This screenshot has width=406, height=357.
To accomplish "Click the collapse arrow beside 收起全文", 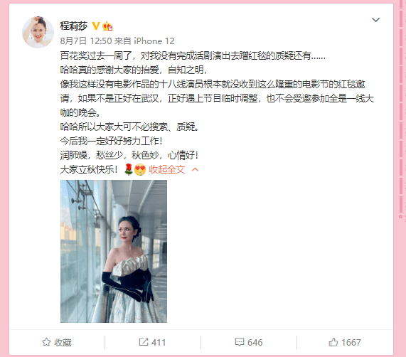I will click(x=195, y=169).
